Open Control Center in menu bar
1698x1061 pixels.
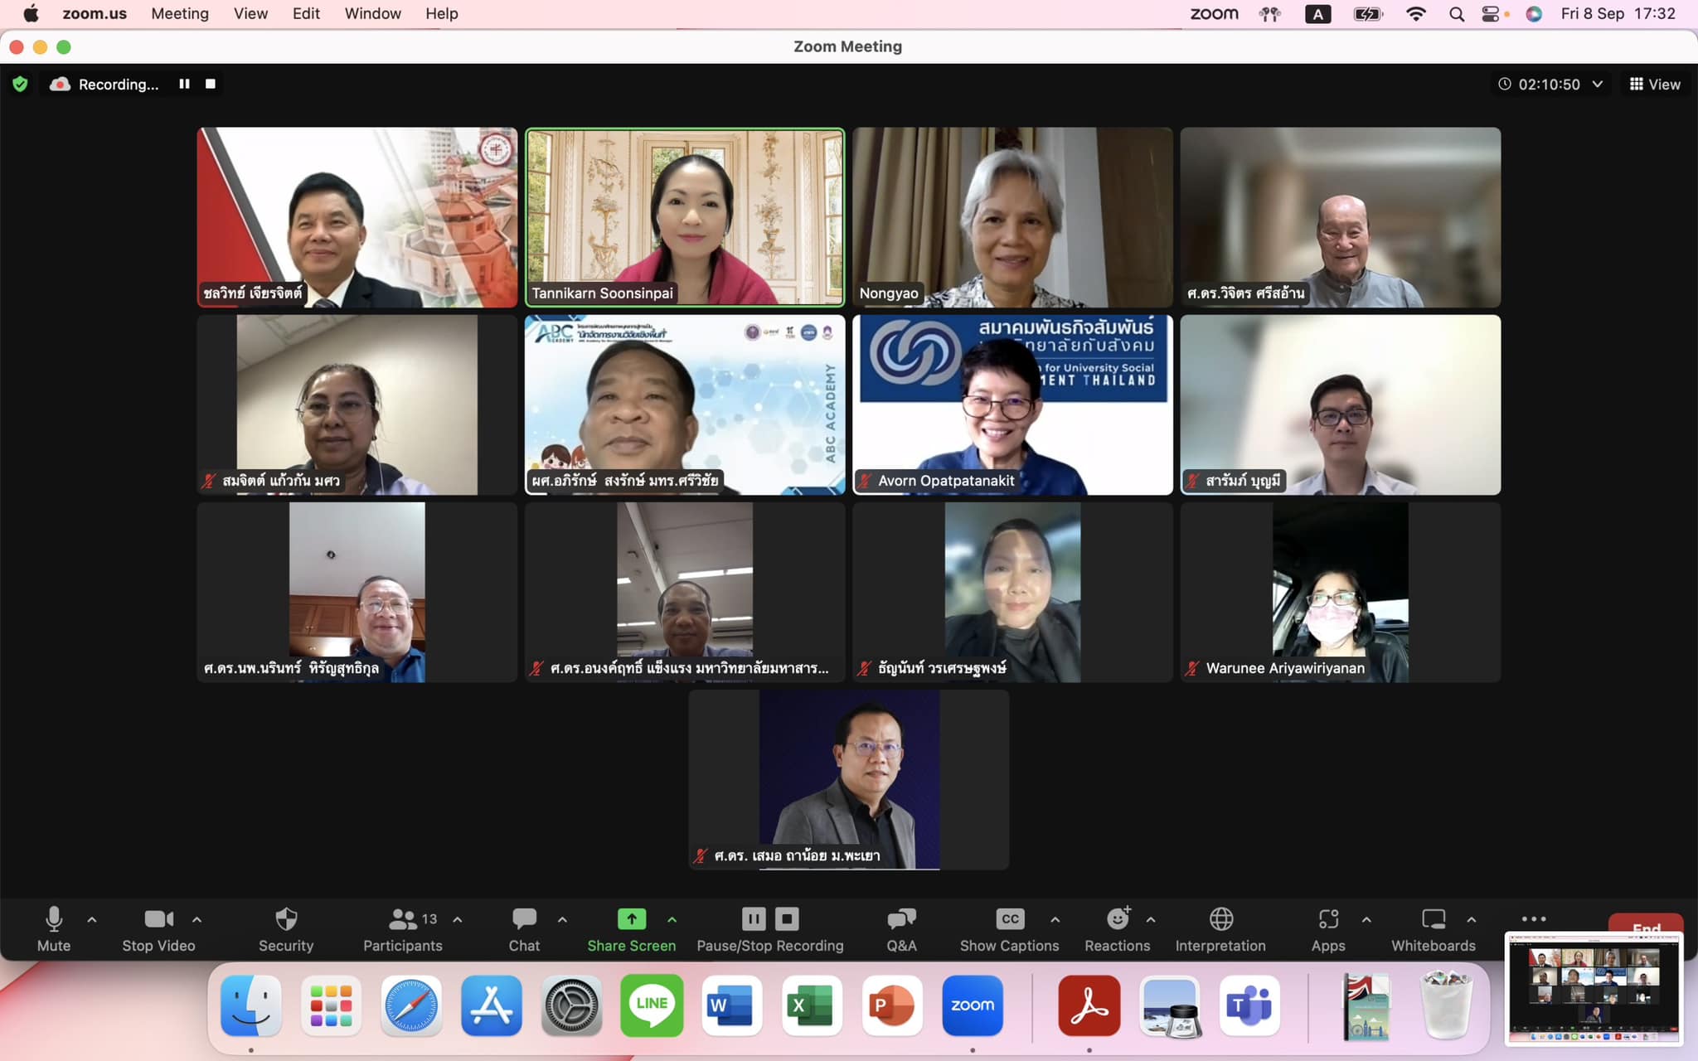[1492, 13]
